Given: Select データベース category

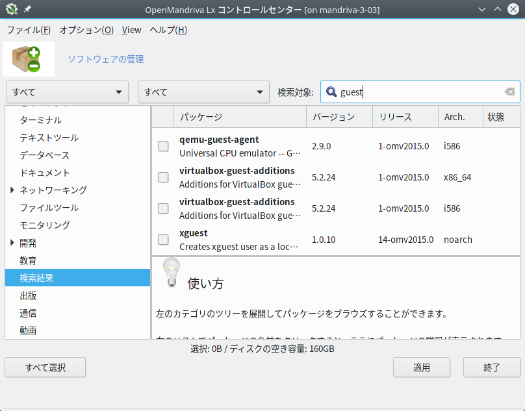Looking at the screenshot, I should (45, 155).
